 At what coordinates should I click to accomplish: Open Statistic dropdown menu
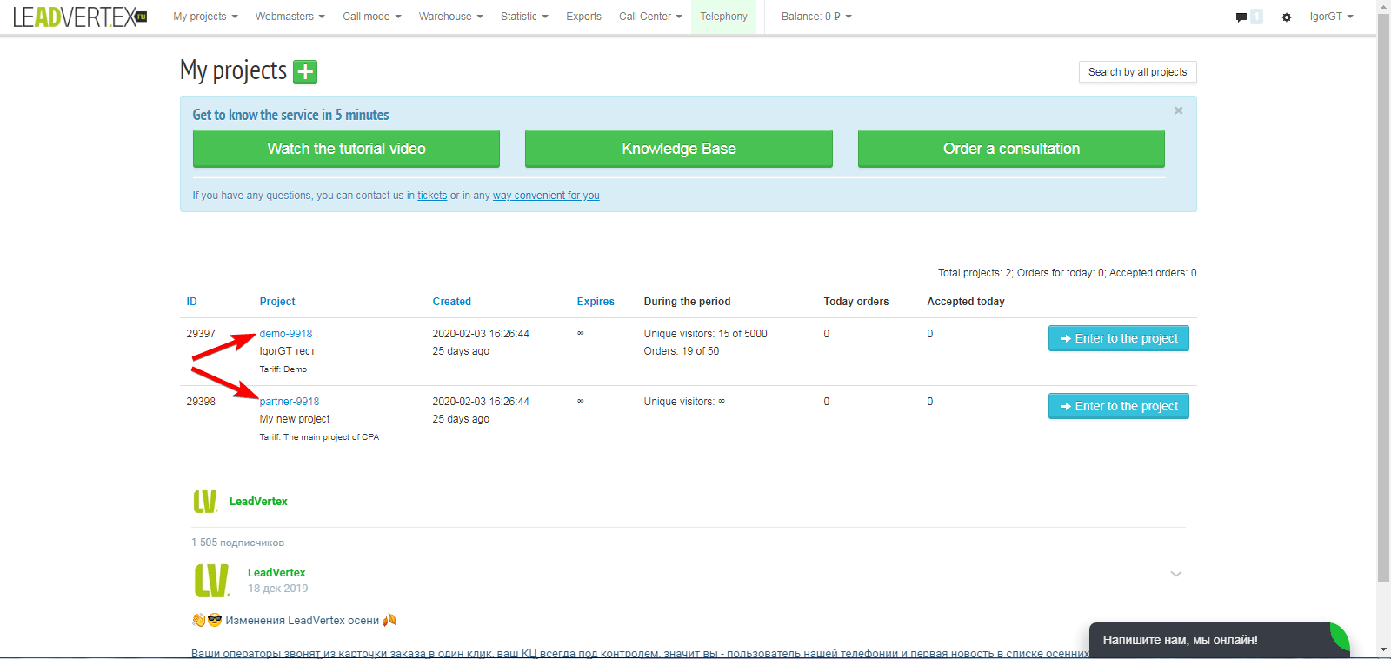[x=524, y=17]
